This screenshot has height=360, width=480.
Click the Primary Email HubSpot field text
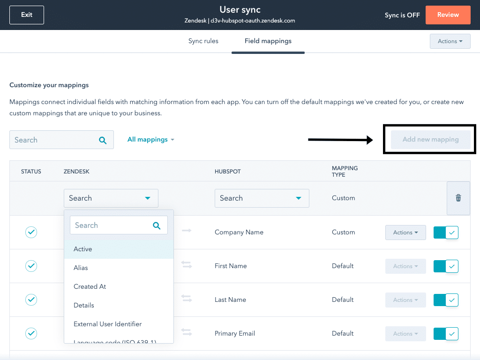click(x=234, y=333)
